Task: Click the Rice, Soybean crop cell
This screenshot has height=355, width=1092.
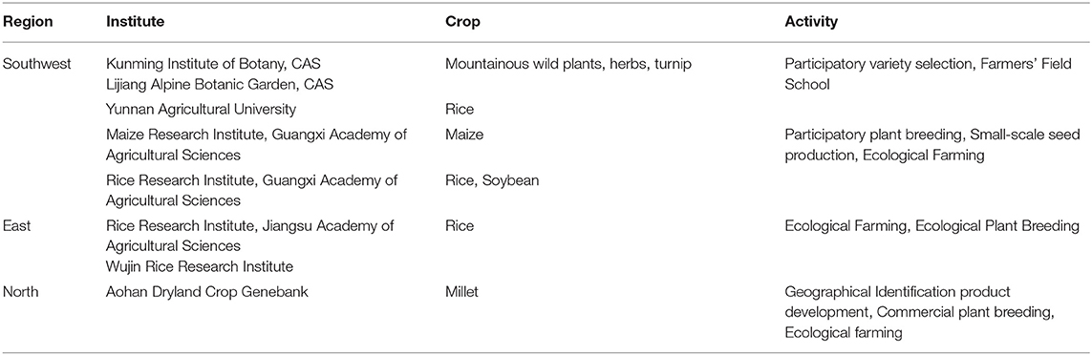Action: pyautogui.click(x=492, y=181)
